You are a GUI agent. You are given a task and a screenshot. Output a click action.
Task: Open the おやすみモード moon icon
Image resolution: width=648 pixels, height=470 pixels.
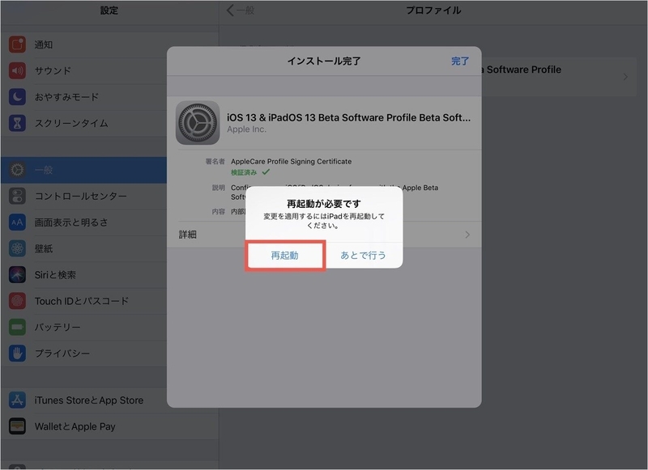click(17, 97)
